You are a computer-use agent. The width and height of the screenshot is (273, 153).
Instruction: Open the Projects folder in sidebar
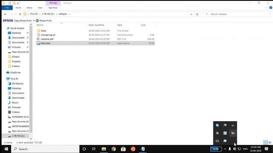(16, 61)
